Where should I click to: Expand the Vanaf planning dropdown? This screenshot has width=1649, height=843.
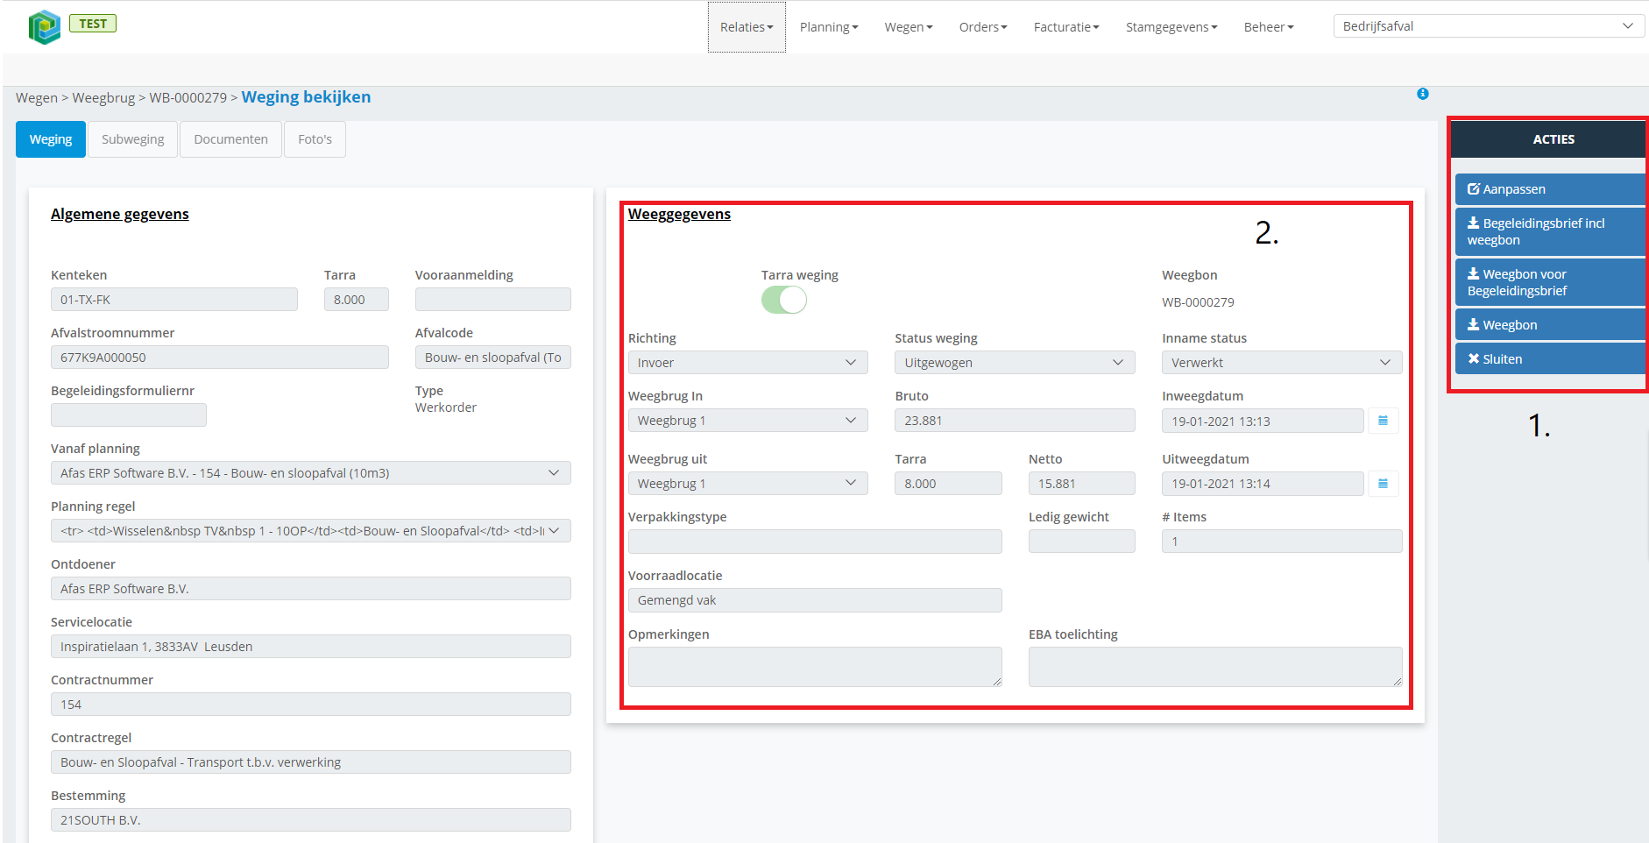[311, 473]
